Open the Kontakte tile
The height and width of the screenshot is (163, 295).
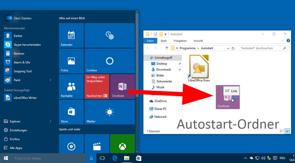[71, 87]
